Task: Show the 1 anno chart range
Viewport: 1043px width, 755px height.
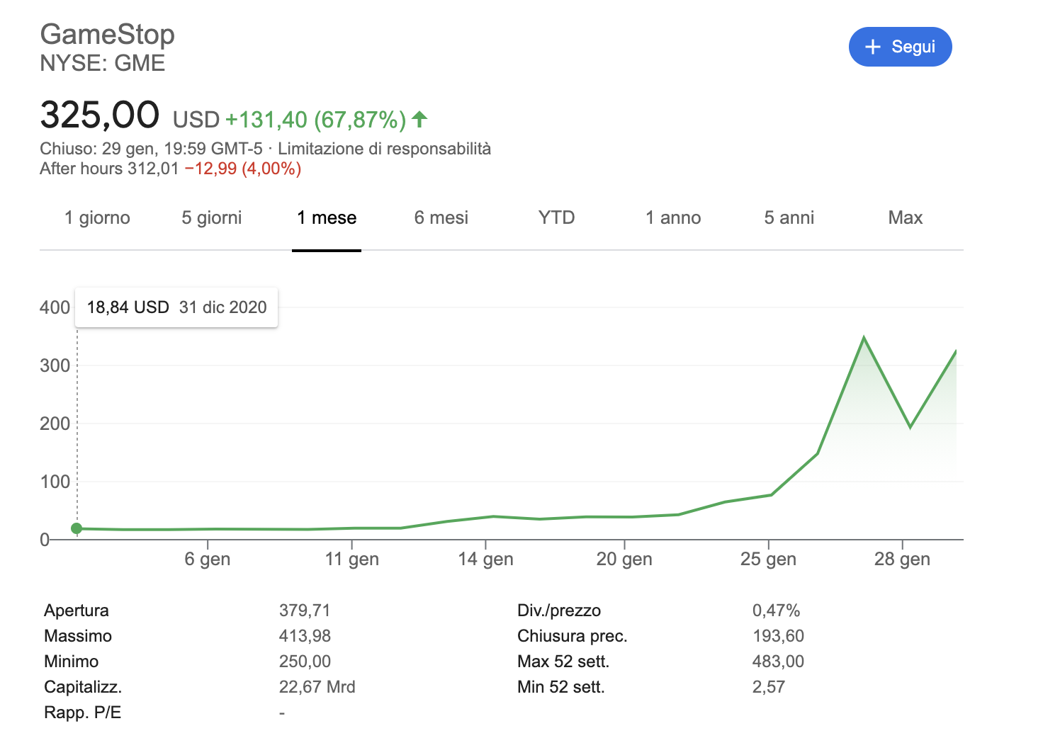Action: coord(673,217)
